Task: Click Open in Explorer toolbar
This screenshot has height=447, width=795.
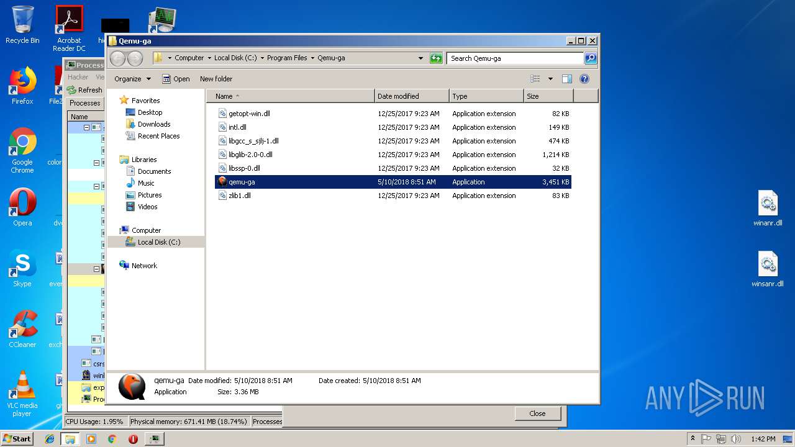Action: [176, 79]
